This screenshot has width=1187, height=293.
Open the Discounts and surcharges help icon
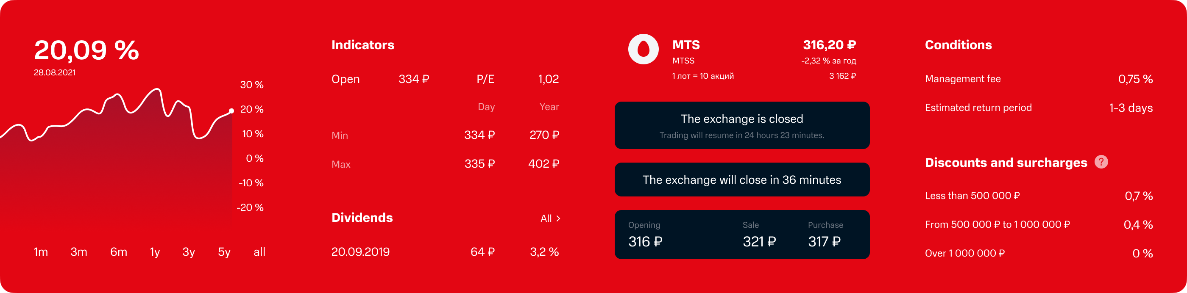point(1101,162)
